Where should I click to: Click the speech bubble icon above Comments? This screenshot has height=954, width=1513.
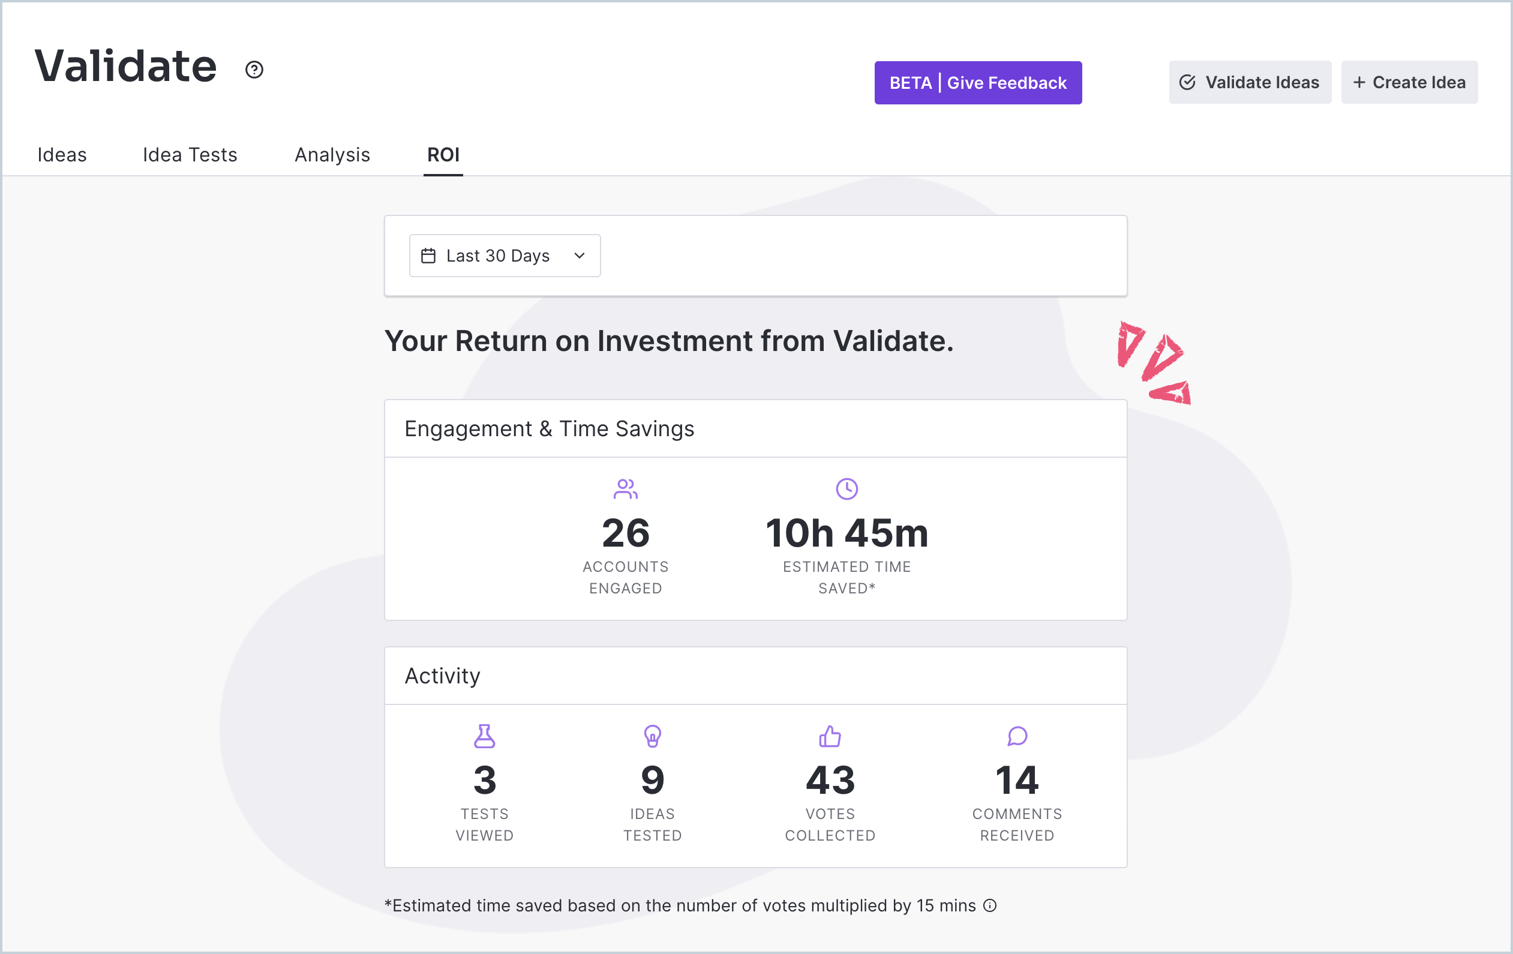[x=1017, y=736]
